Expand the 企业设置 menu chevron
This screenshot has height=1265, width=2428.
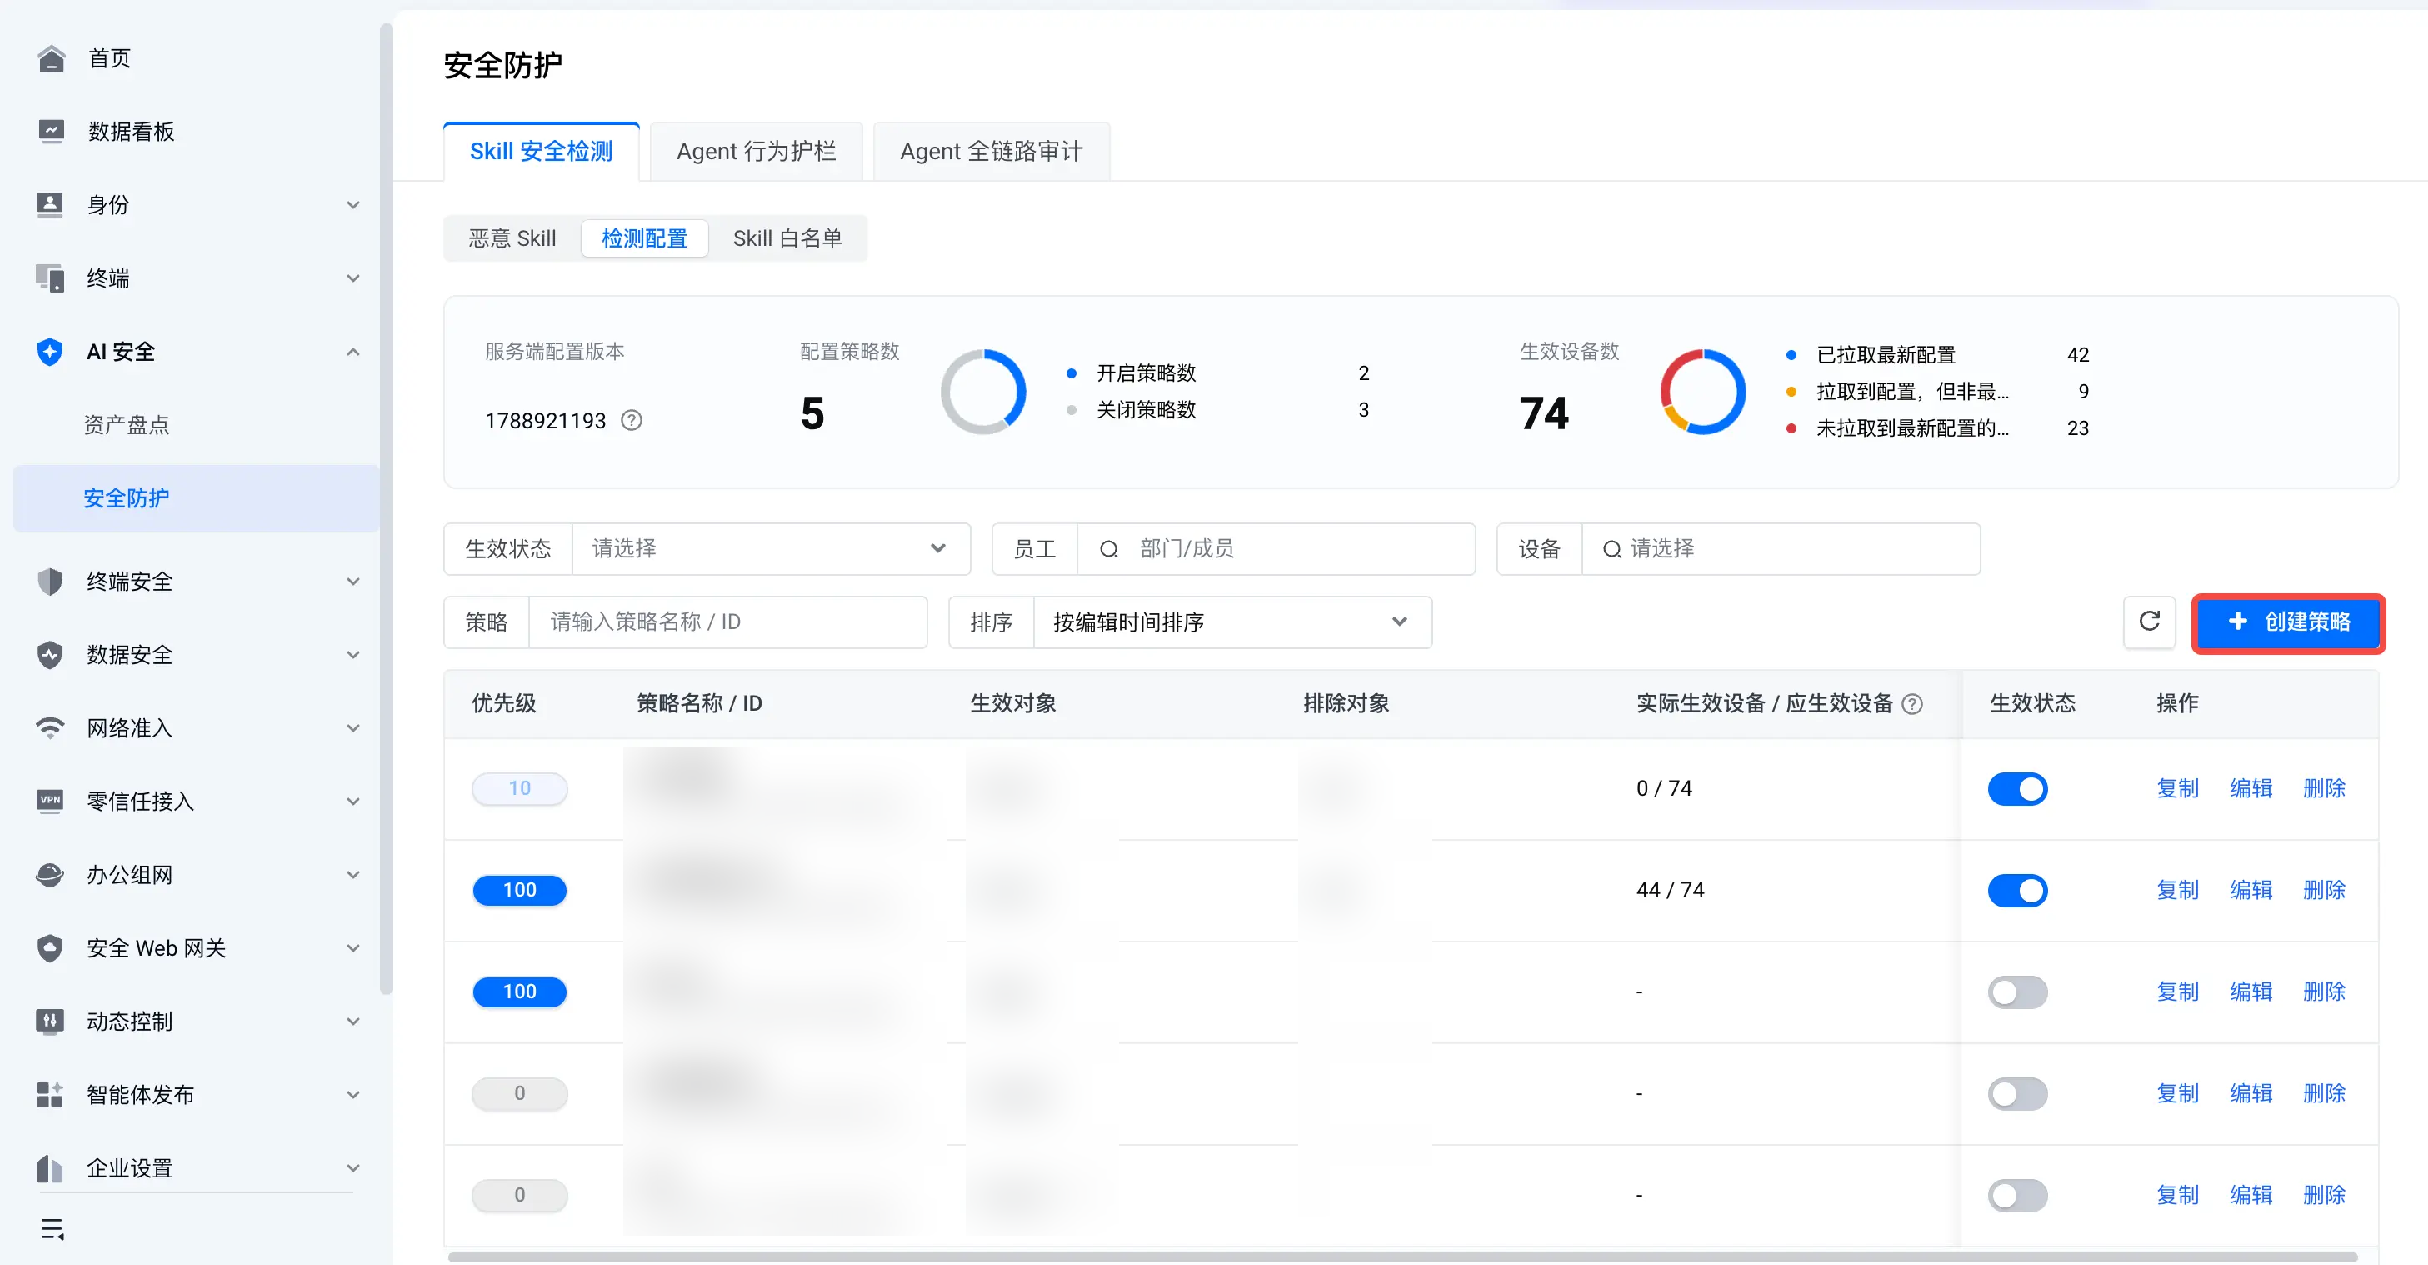tap(353, 1167)
